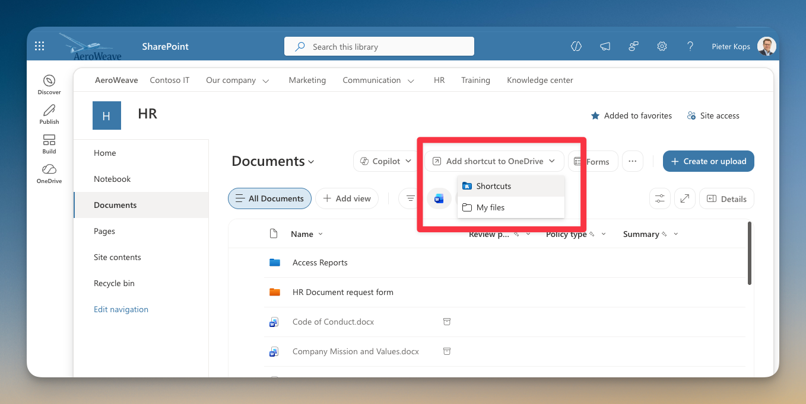Viewport: 806px width, 404px height.
Task: Open Company Mission and Values.docx file name
Action: (x=356, y=351)
